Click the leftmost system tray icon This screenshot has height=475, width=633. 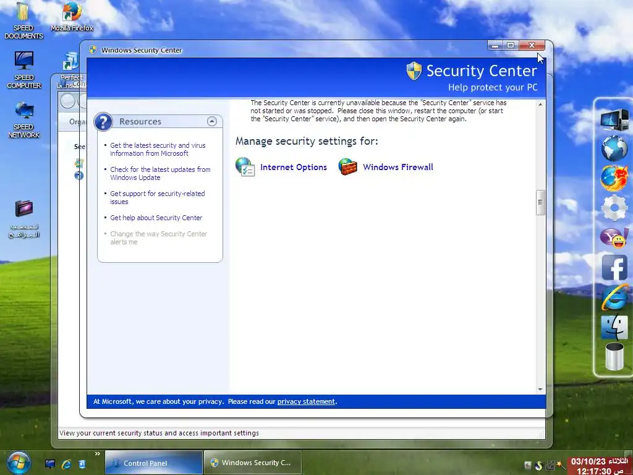(x=528, y=466)
